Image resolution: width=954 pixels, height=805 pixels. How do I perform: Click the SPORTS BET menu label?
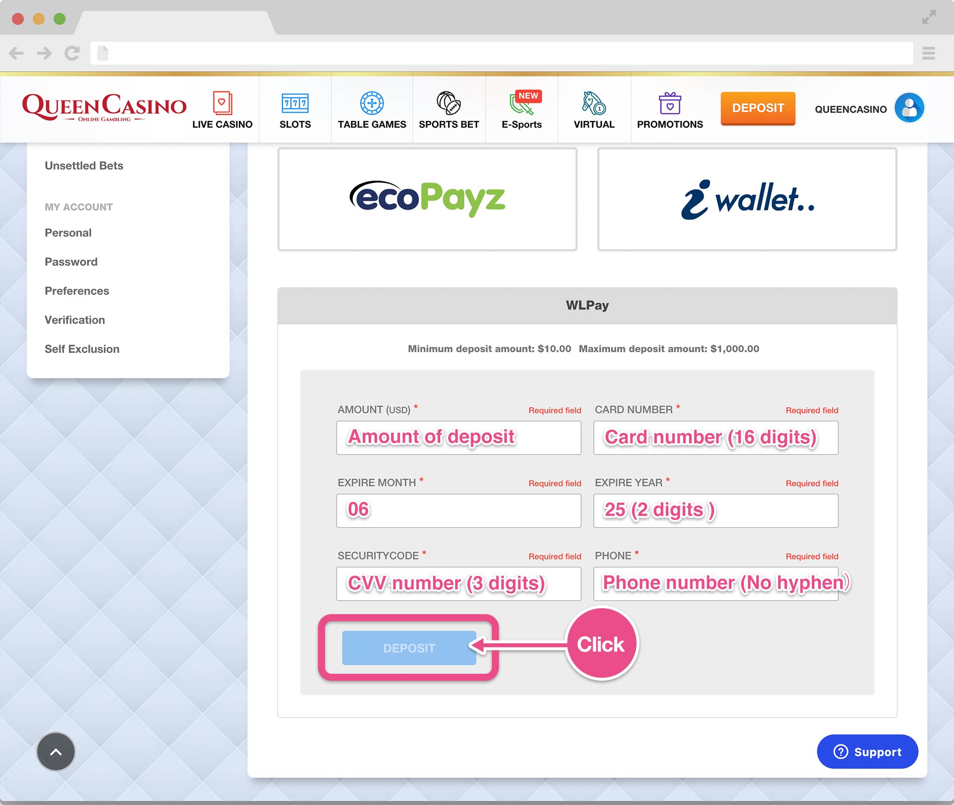pos(449,124)
